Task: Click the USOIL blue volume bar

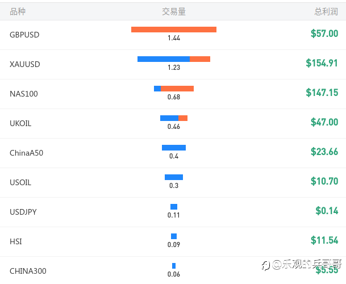Action: pos(174,177)
